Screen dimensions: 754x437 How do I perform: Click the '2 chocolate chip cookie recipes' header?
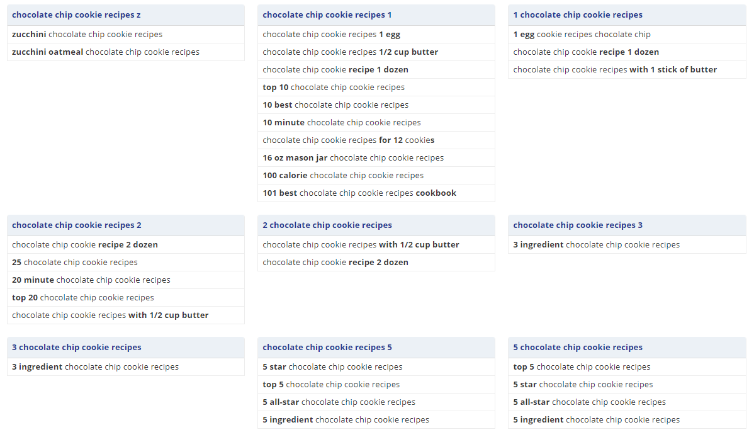(327, 225)
